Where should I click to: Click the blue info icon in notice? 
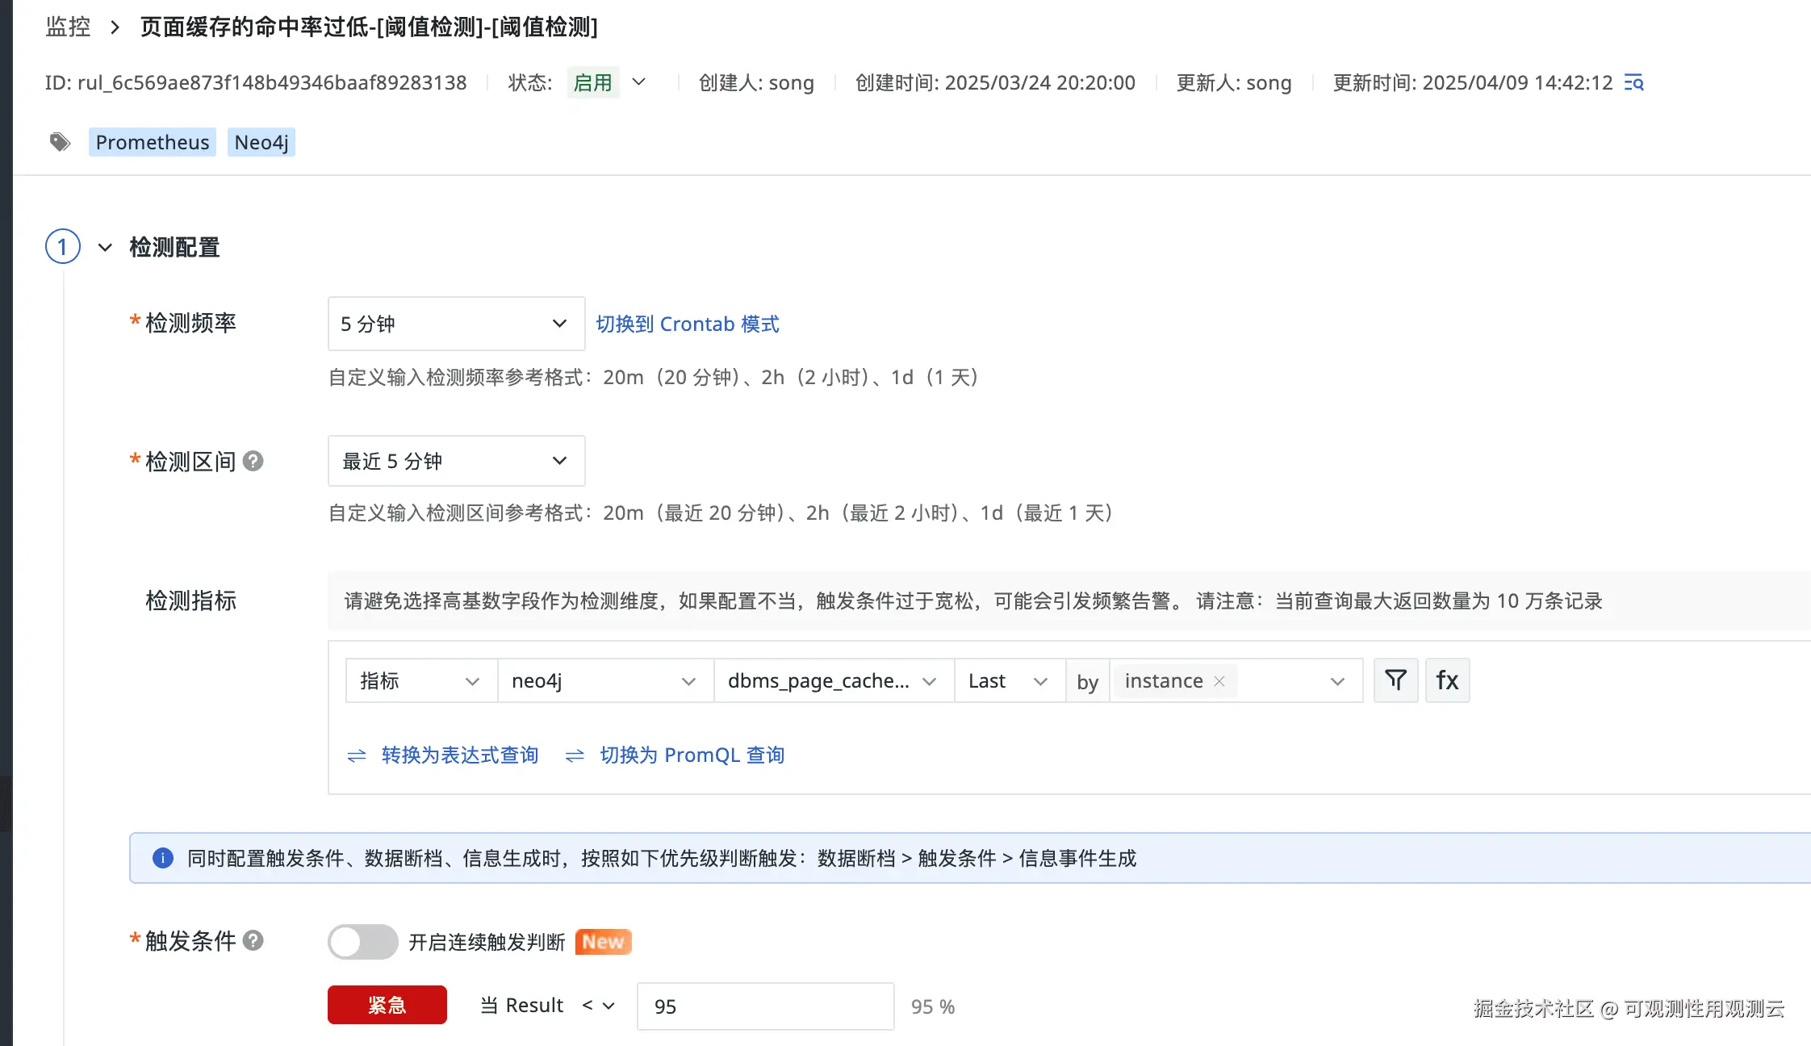[163, 858]
